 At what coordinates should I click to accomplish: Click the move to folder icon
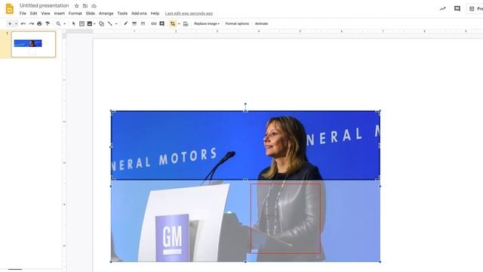click(x=85, y=6)
